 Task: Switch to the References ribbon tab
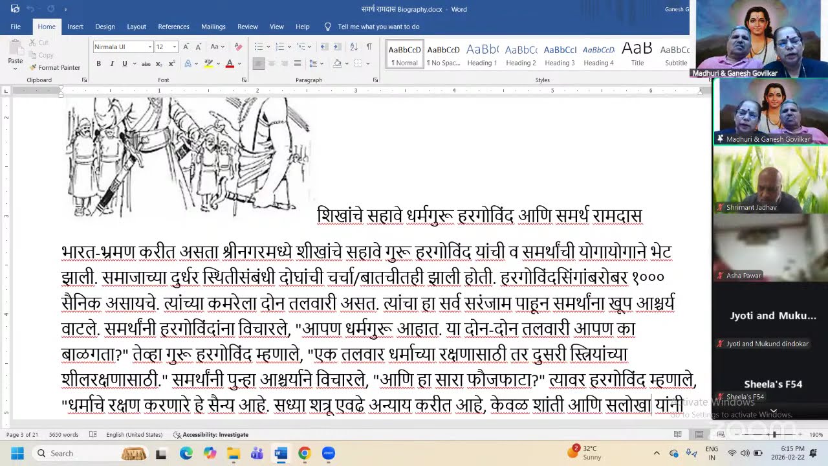[173, 27]
